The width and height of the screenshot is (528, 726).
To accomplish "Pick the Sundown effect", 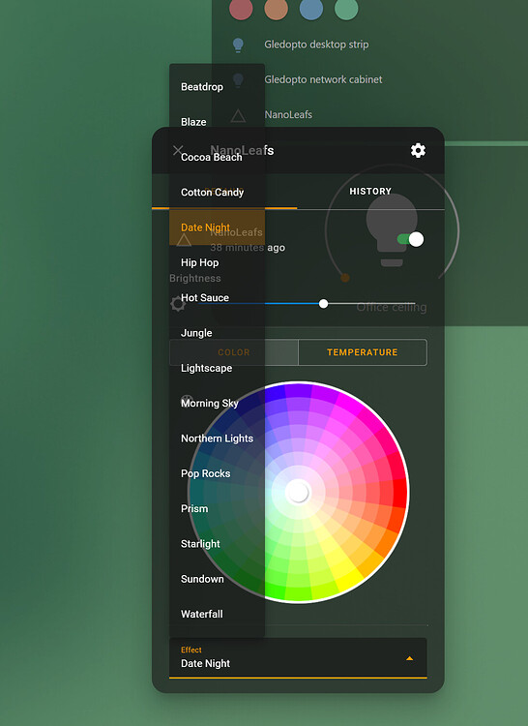I will pos(217,579).
